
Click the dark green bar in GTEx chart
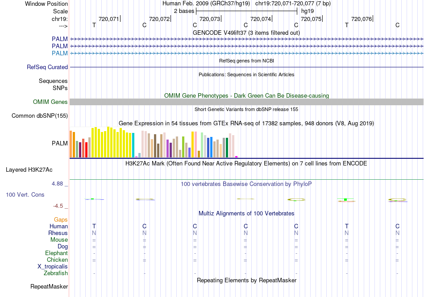tap(227, 148)
